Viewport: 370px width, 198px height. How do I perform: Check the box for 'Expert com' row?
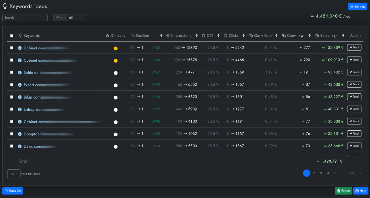[12, 85]
